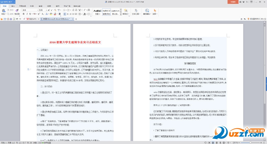The height and width of the screenshot is (144, 267).
Task: Increase paragraph indent
Action: [77, 10]
